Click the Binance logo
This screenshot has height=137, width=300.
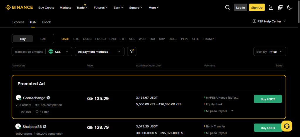click(x=19, y=7)
